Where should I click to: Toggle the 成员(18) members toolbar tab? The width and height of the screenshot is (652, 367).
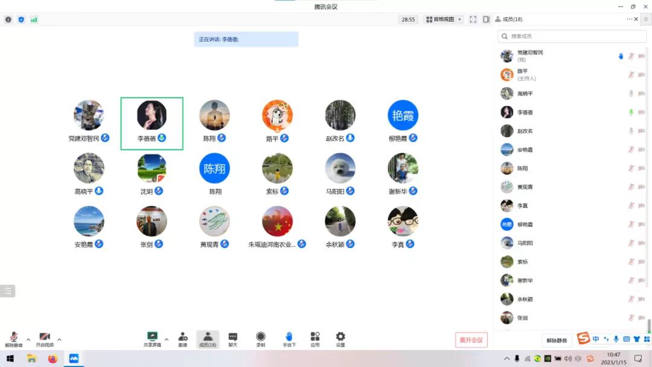pos(207,339)
